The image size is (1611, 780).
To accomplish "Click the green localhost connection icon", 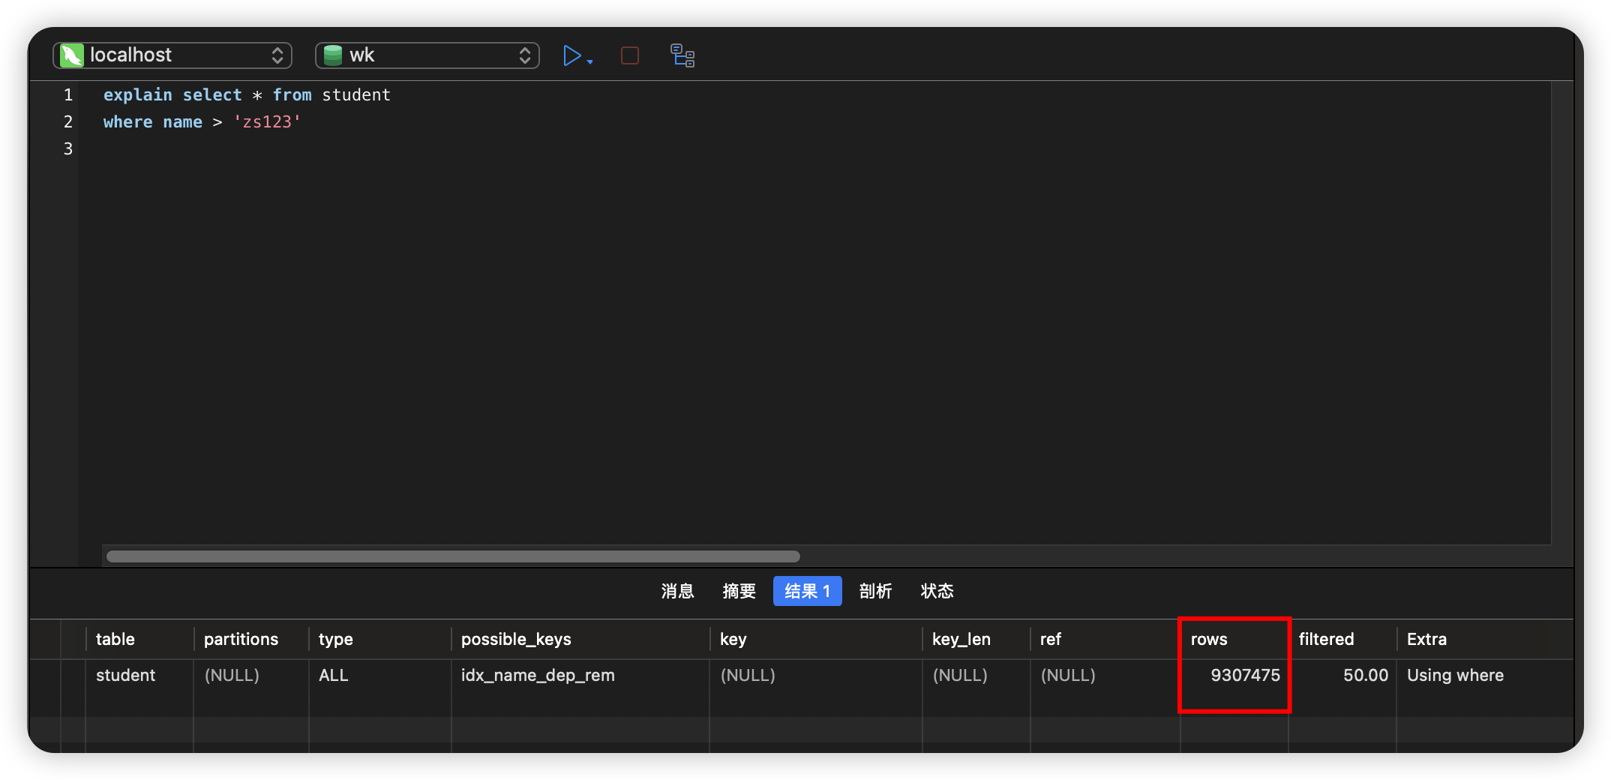I will pyautogui.click(x=72, y=55).
